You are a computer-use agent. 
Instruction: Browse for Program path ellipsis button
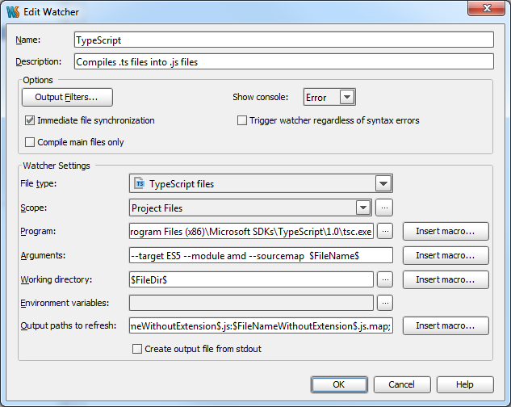[385, 231]
